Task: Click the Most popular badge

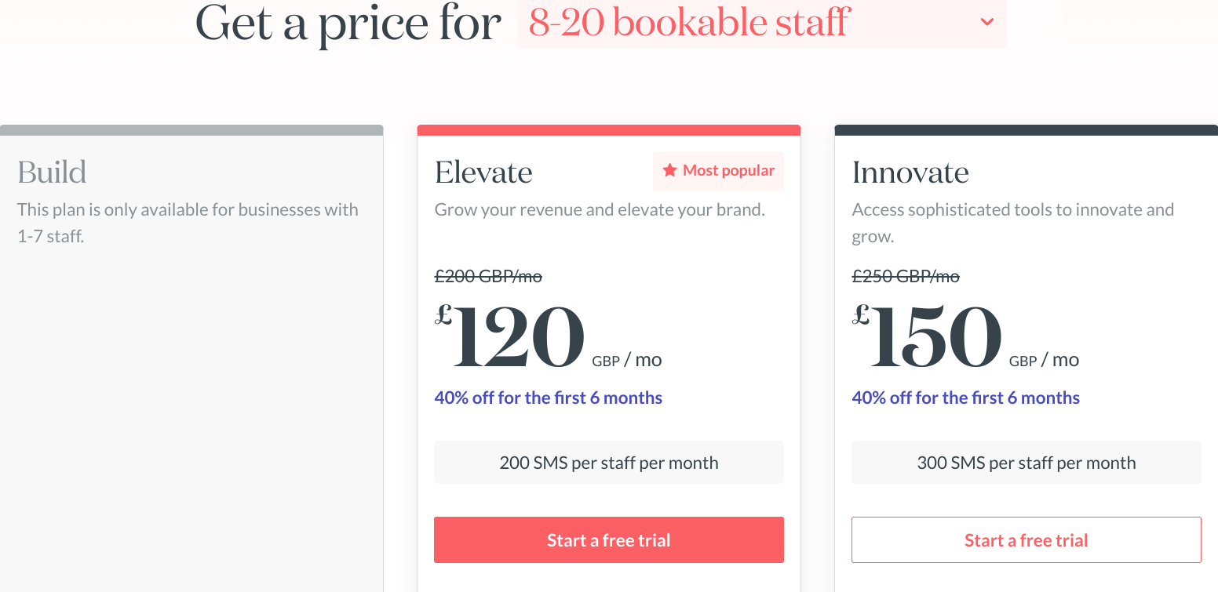Action: 718,170
